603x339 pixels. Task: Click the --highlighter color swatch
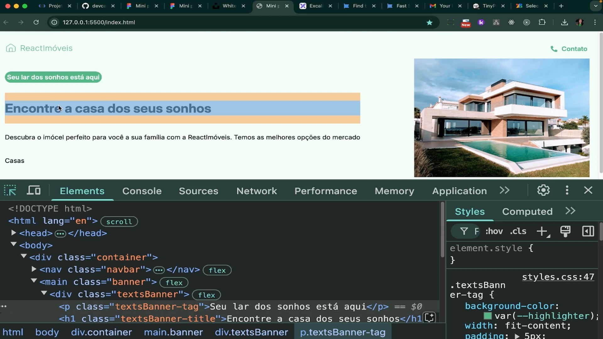(487, 316)
